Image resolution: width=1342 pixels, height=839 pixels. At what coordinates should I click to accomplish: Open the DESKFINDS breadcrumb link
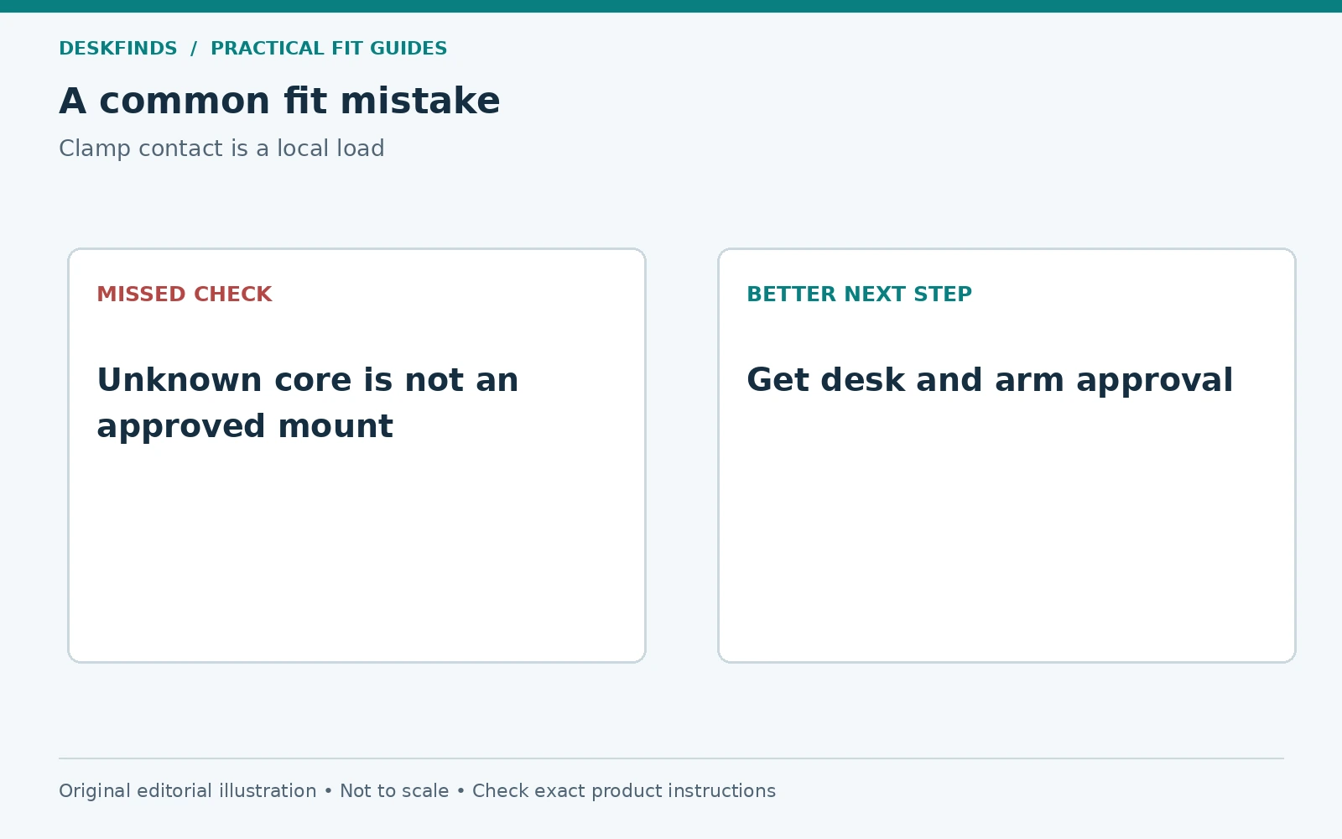point(118,49)
